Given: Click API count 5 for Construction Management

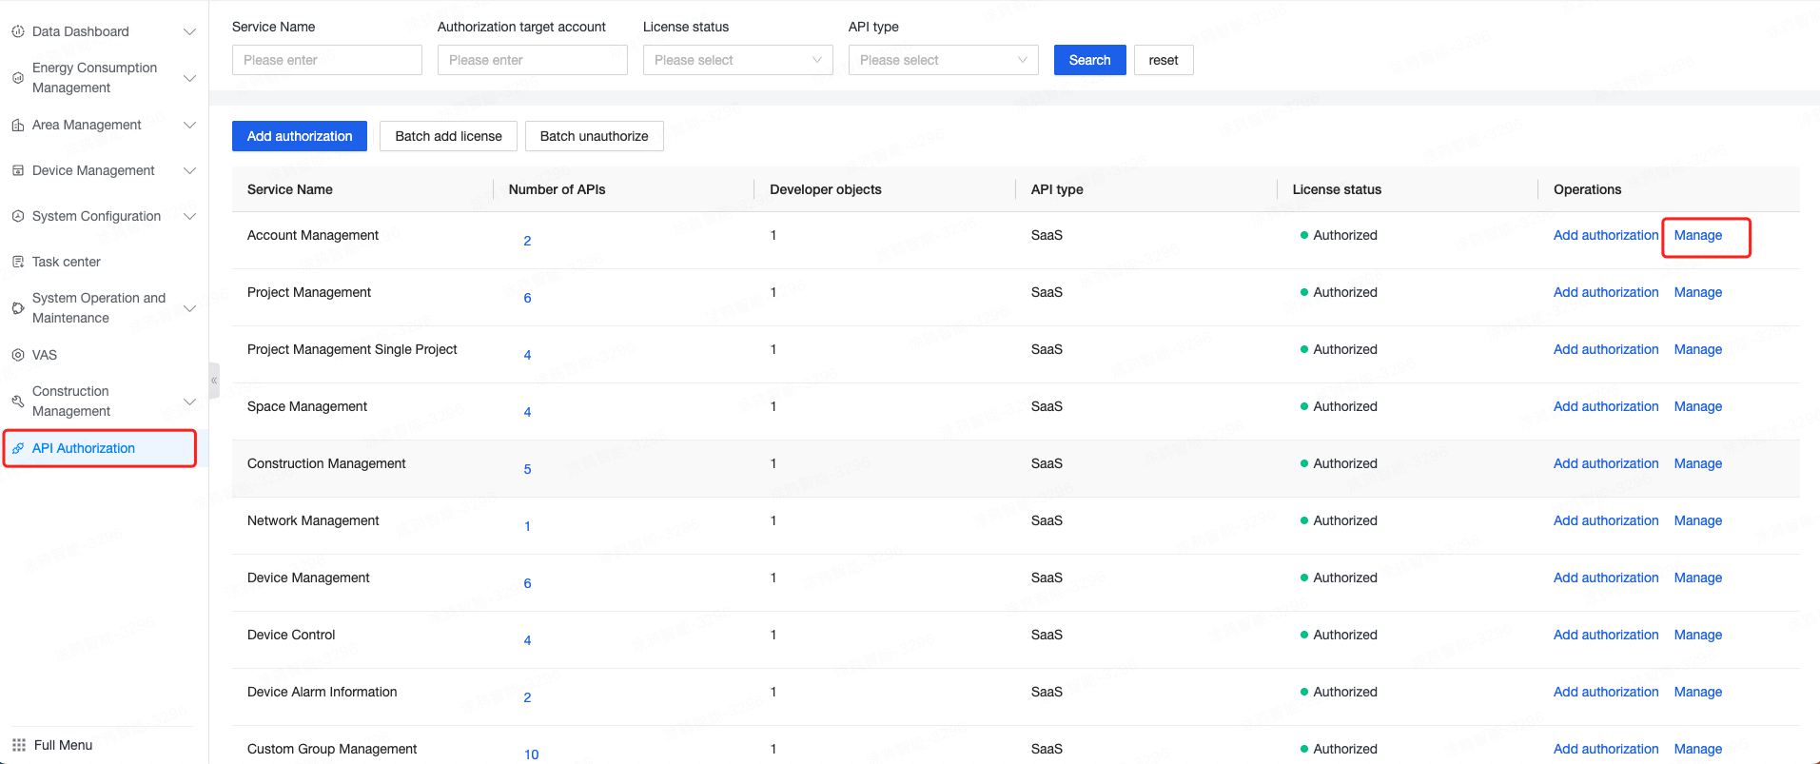Looking at the screenshot, I should tap(527, 469).
